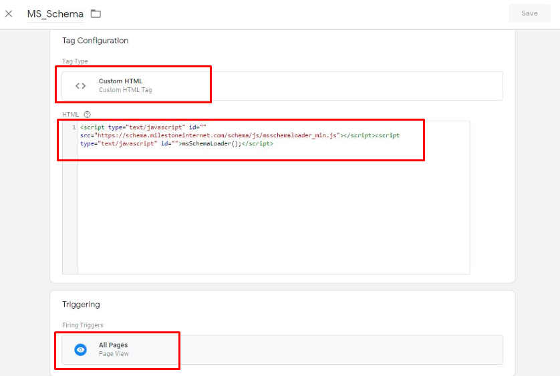Click the Triggering section heading
Screen dimensions: 560x376
click(x=81, y=305)
